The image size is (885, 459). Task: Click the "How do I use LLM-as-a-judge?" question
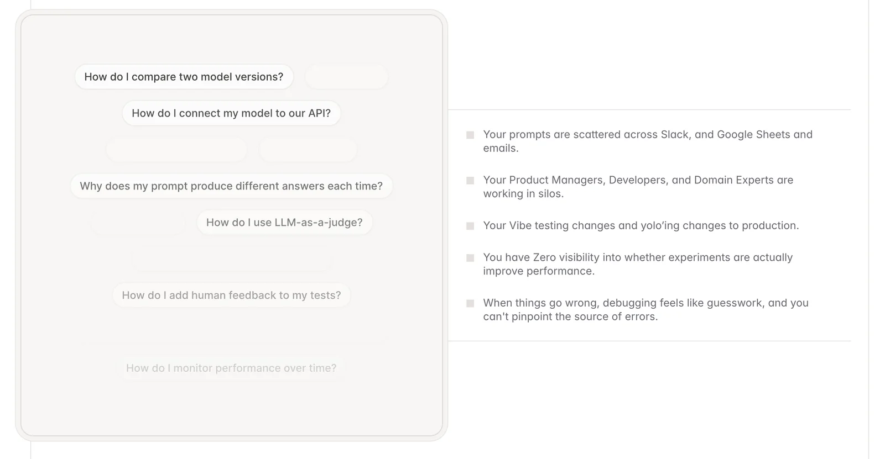(x=284, y=223)
